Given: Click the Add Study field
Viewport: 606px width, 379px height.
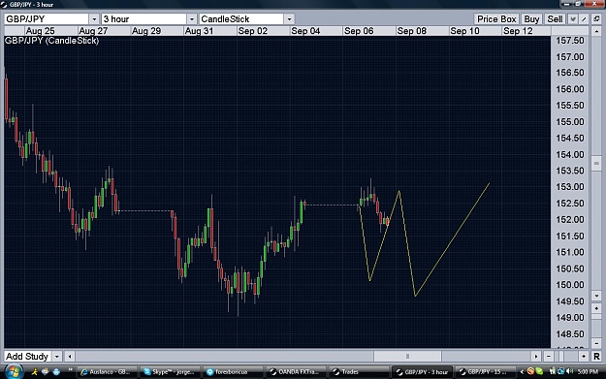Looking at the screenshot, I should [27, 356].
